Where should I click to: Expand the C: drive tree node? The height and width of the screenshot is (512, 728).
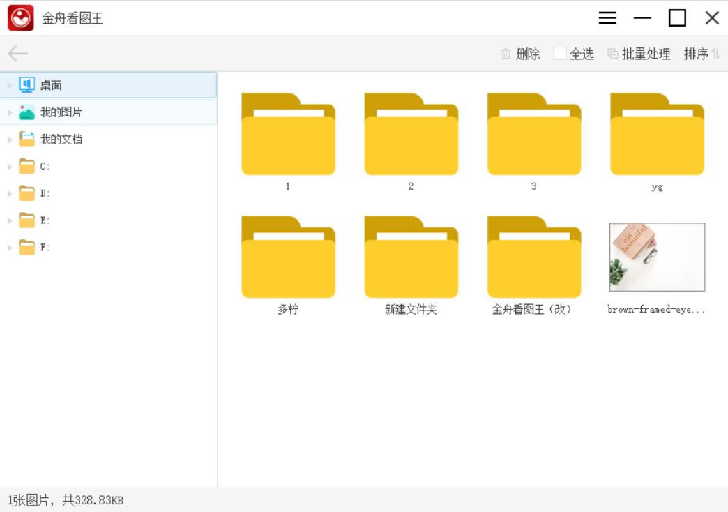click(8, 166)
